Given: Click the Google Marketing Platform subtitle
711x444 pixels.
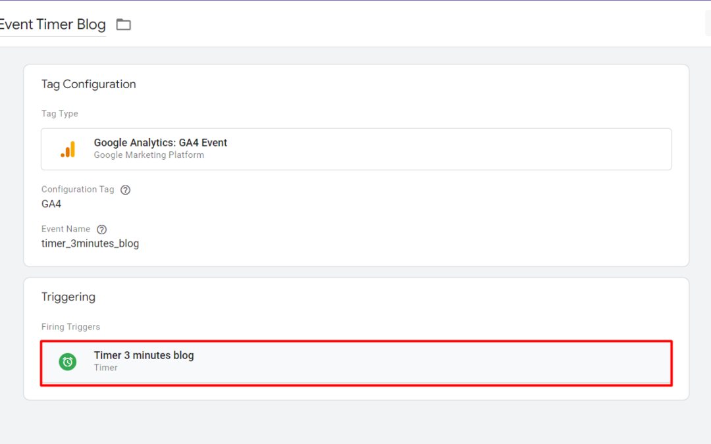Looking at the screenshot, I should click(x=149, y=155).
